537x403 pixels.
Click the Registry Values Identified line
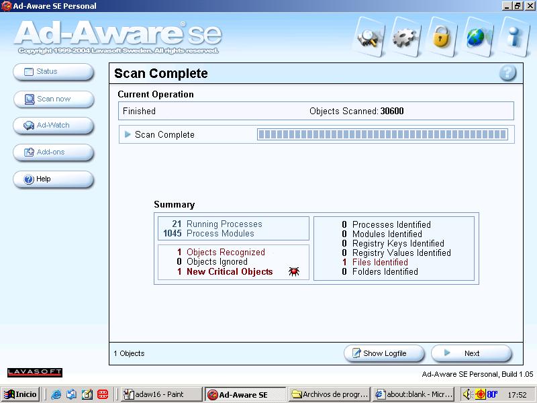pyautogui.click(x=396, y=253)
